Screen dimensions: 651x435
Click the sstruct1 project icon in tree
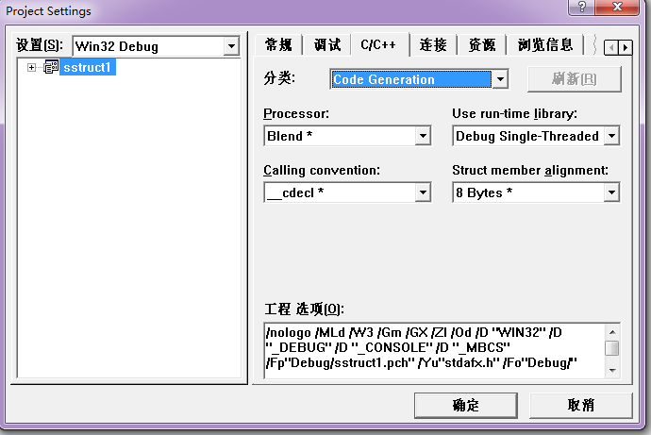[50, 68]
